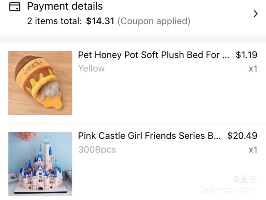
Task: Tap the Coupon applied label
Action: 154,21
